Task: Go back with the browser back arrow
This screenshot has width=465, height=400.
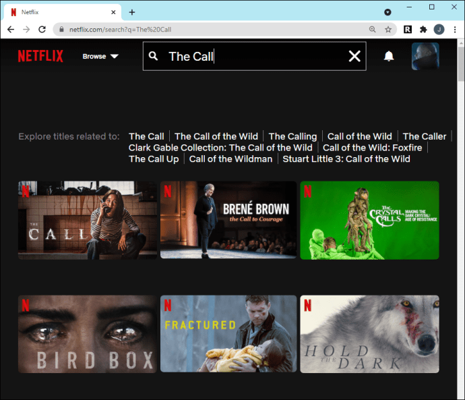Action: point(11,30)
